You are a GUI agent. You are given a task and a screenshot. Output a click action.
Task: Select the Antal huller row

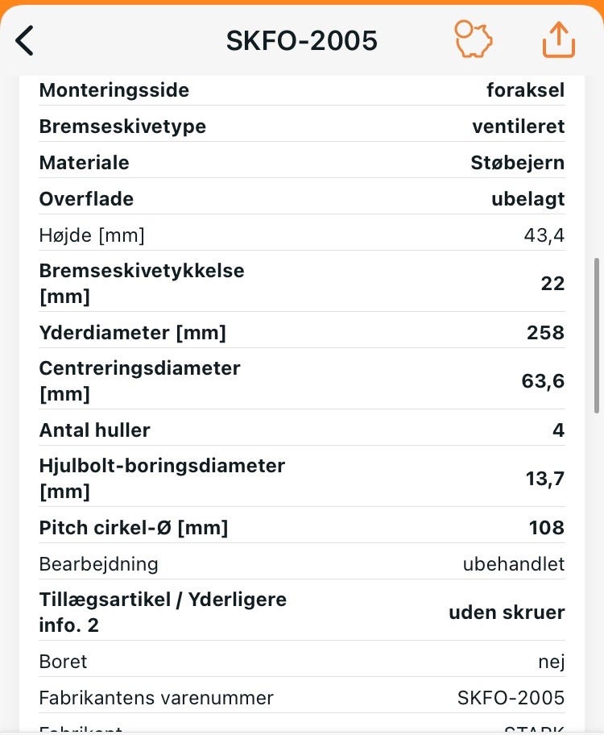coord(302,430)
